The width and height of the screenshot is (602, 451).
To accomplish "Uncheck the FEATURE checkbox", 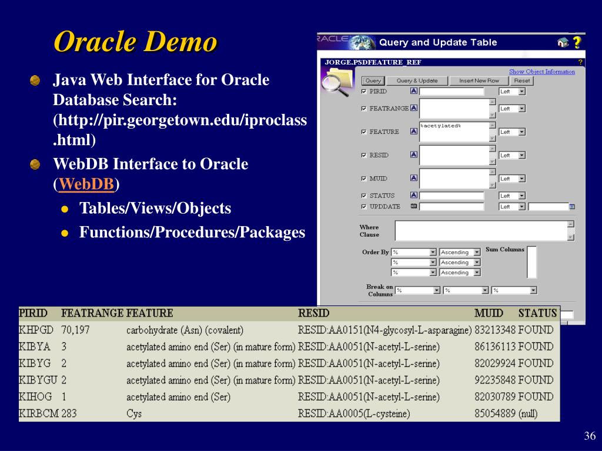I will [x=364, y=132].
